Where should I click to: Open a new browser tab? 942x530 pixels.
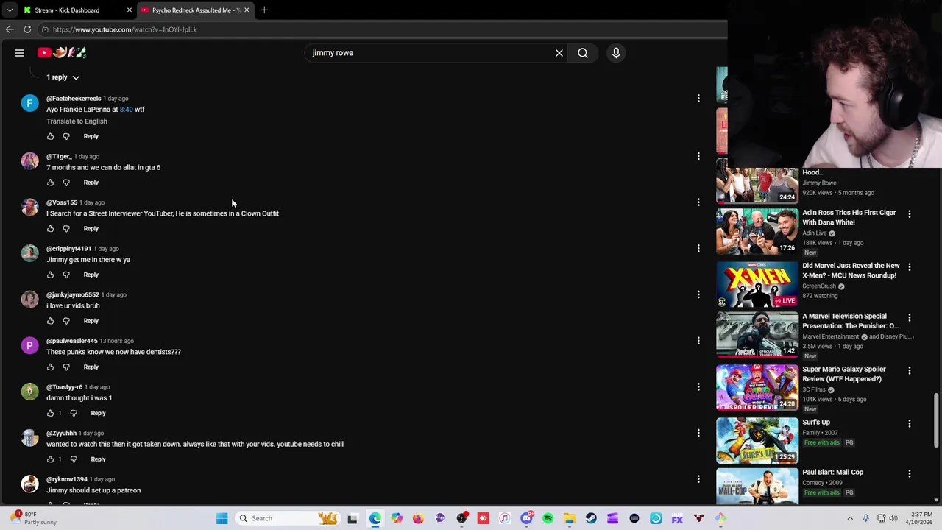point(264,10)
